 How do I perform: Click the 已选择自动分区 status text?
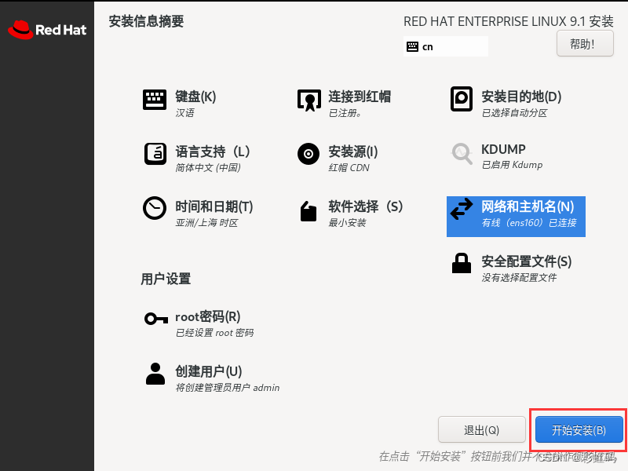coord(514,113)
